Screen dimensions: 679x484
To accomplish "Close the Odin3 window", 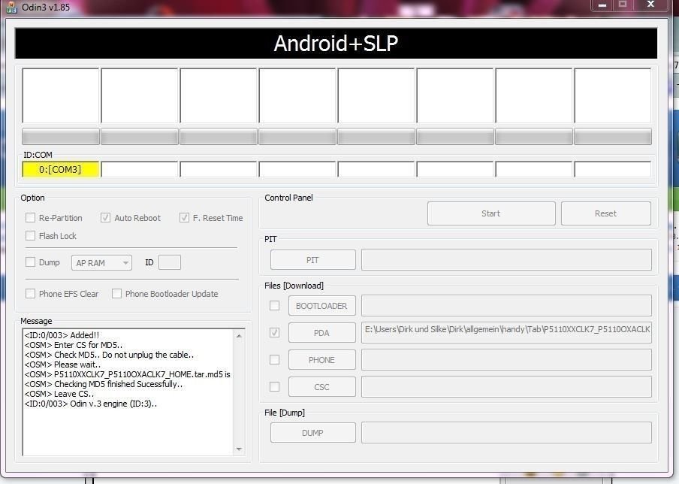I will tap(651, 5).
